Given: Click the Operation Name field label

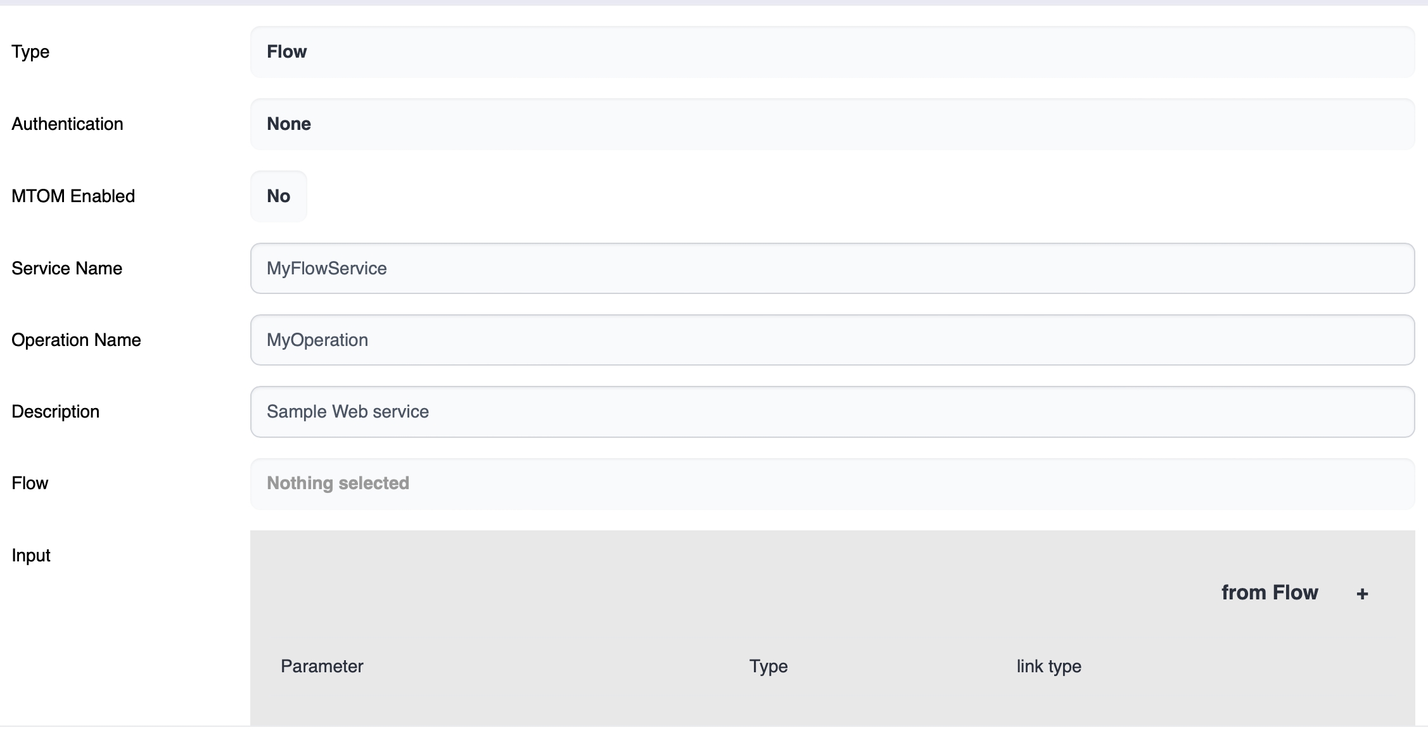Looking at the screenshot, I should (x=76, y=340).
